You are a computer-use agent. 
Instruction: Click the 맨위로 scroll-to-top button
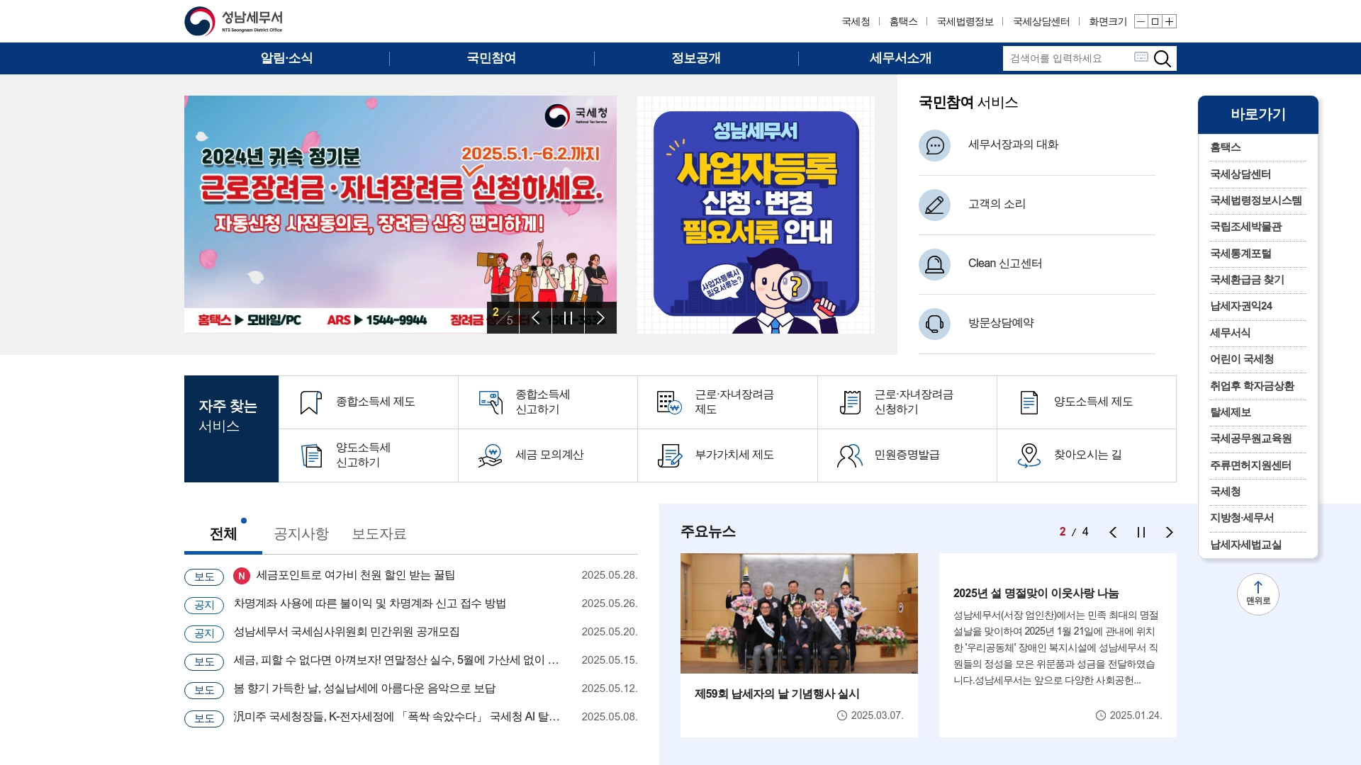[1258, 594]
